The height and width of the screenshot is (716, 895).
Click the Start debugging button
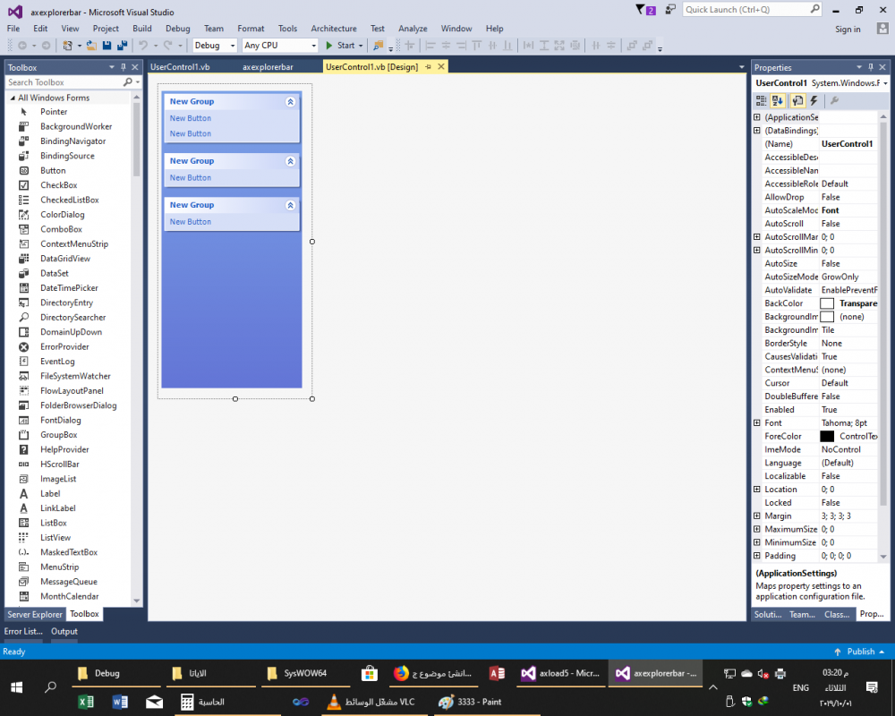(340, 46)
